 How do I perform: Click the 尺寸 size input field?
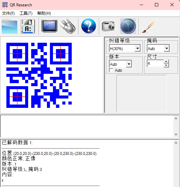click(155, 63)
